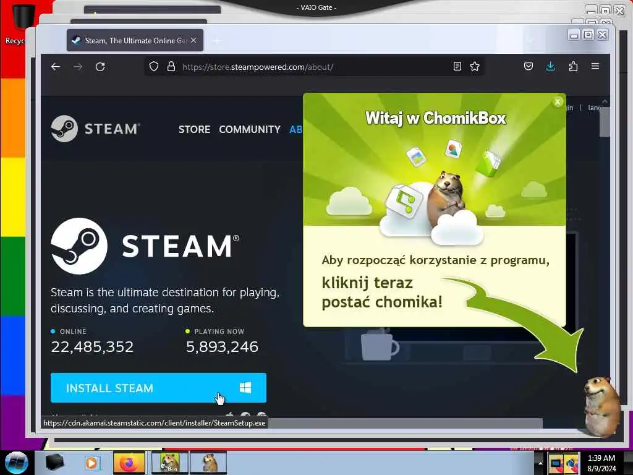Click the page vertical scrollbar thumb
This screenshot has width=633, height=475.
[605, 123]
